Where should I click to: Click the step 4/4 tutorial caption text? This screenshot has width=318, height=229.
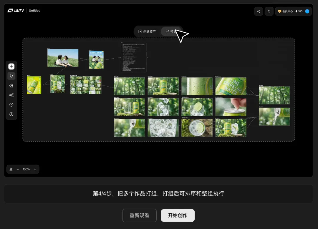[158, 194]
